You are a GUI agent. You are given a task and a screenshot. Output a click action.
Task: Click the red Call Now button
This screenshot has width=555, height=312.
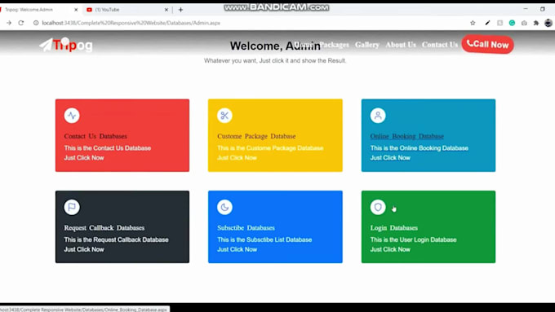(x=488, y=45)
